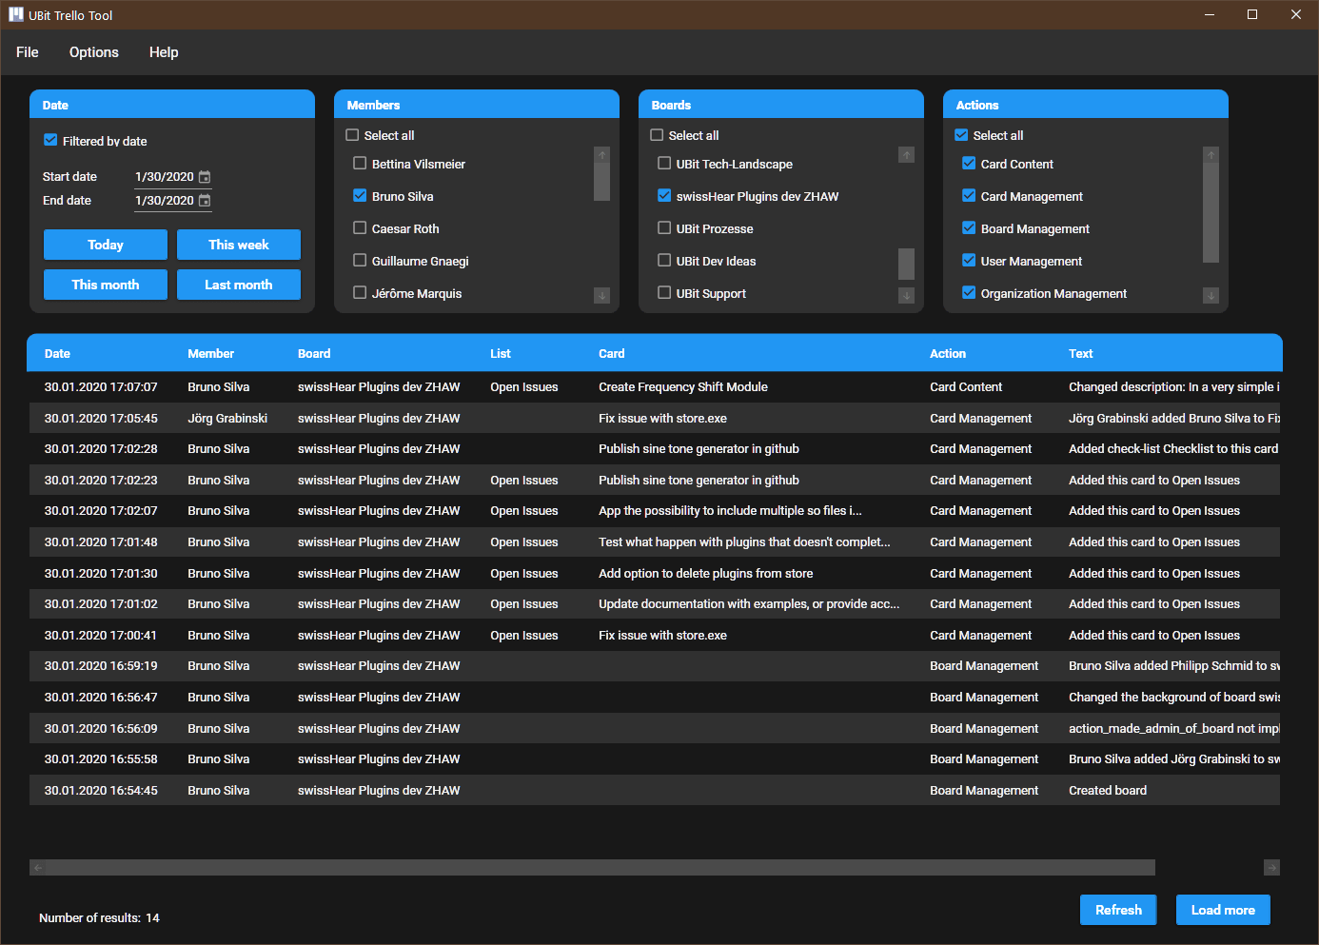The image size is (1319, 945).
Task: Uncheck the Organization Management action checkbox
Action: point(969,292)
